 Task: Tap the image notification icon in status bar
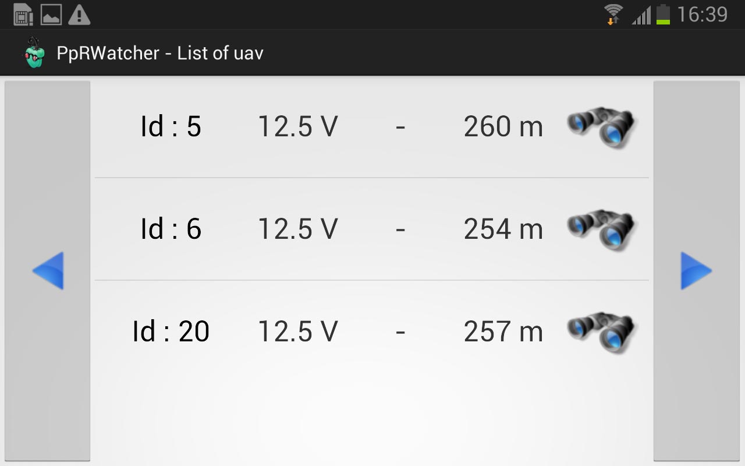(x=51, y=15)
